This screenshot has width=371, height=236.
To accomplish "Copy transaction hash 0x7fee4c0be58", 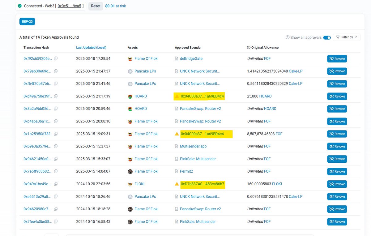I will coord(56,221).
